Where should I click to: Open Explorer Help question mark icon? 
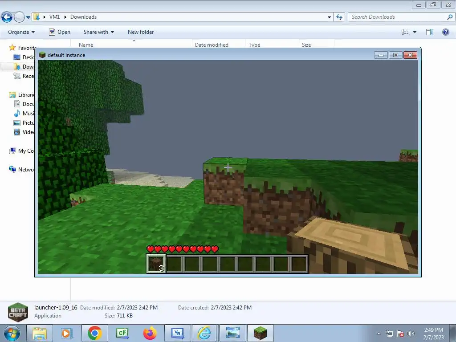[x=445, y=32]
